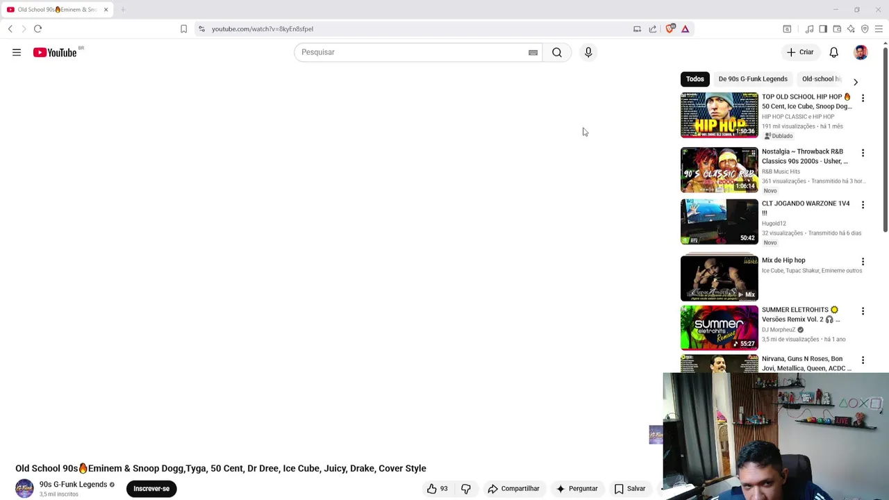The image size is (889, 500).
Task: Subscribe with the Inscrever-se button
Action: 151,489
